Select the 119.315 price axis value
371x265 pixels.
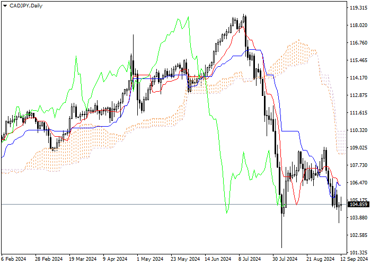click(x=358, y=8)
